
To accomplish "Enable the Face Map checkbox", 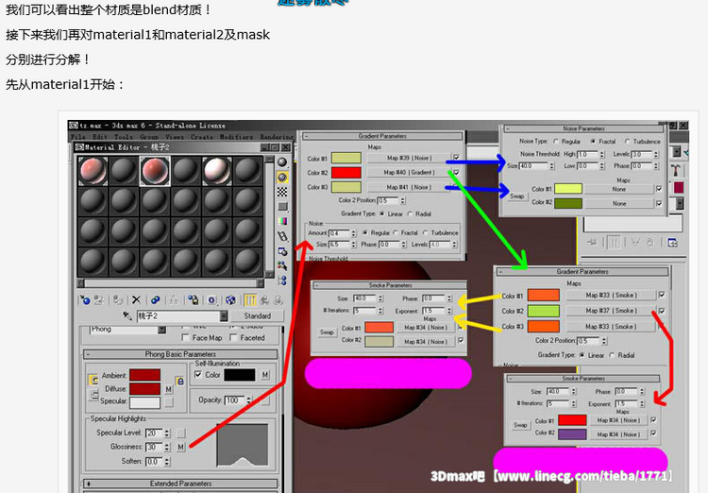I will click(x=185, y=337).
